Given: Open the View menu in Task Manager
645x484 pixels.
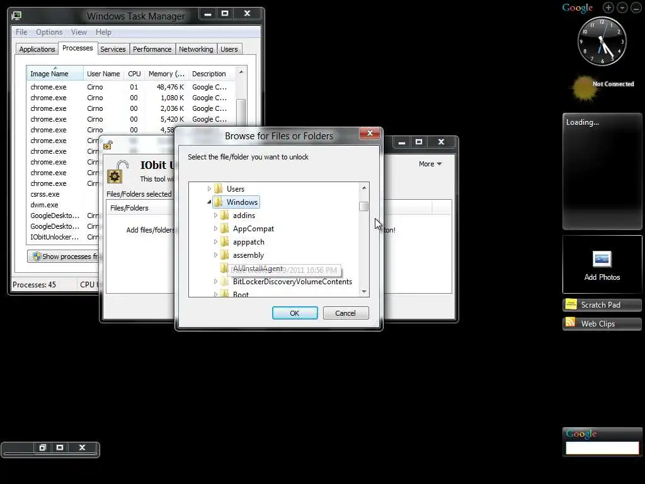Looking at the screenshot, I should 79,32.
